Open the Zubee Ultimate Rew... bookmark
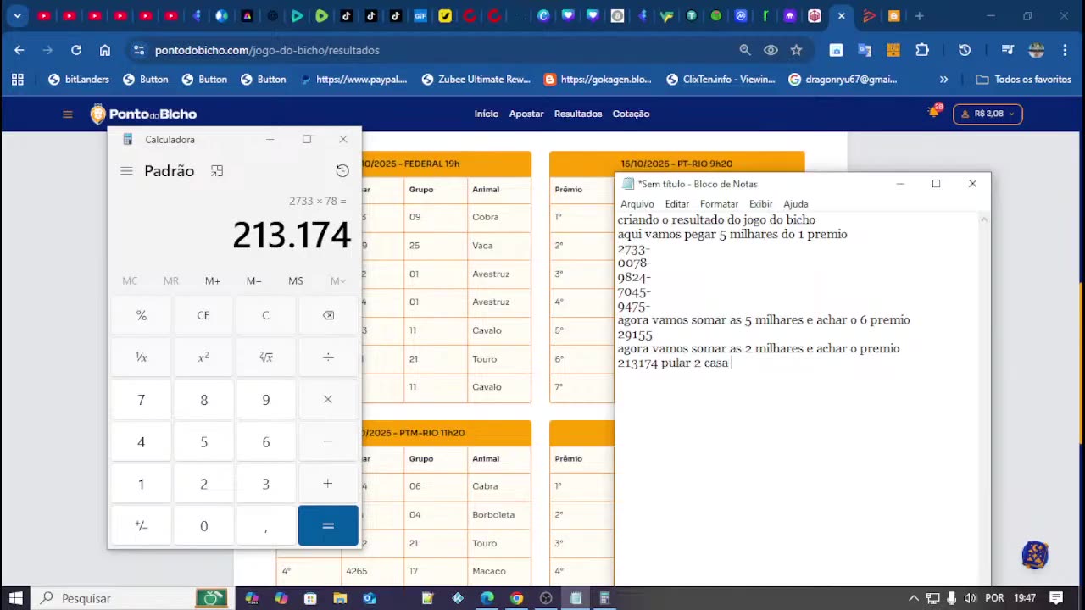1085x610 pixels. 476,80
